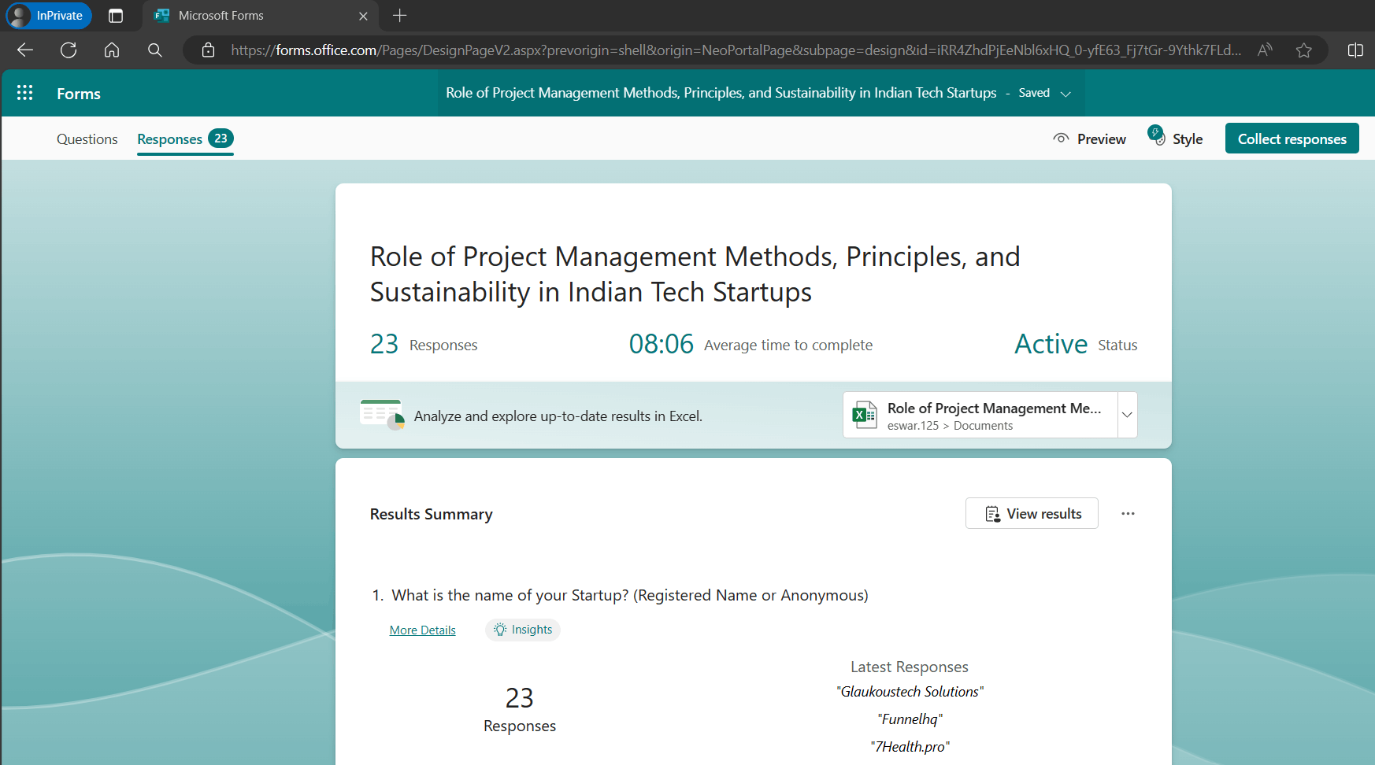Refresh the page with reload icon
The image size is (1375, 765).
pyautogui.click(x=69, y=50)
